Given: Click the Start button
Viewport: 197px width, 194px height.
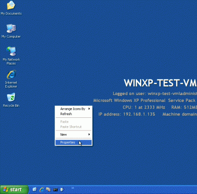Looking at the screenshot, I should point(14,190).
